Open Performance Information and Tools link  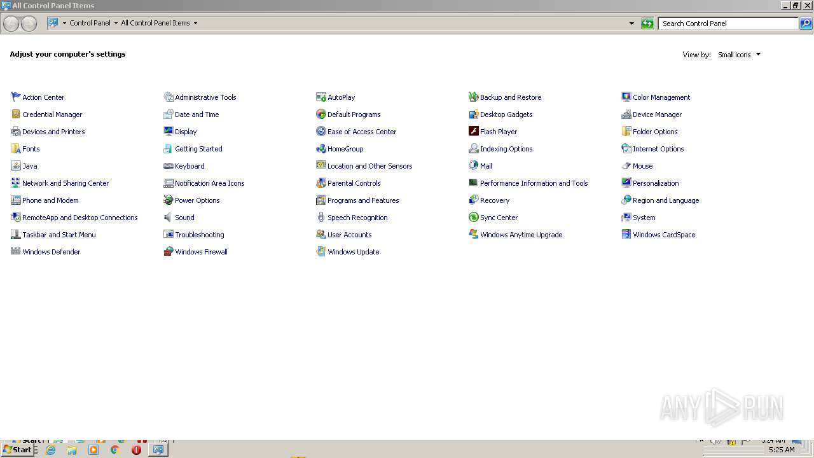534,183
